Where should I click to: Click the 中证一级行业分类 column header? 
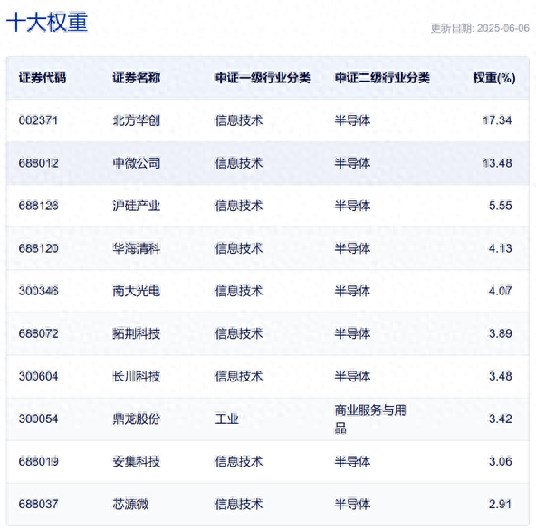click(263, 78)
